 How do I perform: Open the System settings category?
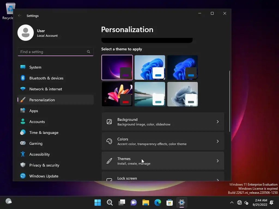[56, 67]
